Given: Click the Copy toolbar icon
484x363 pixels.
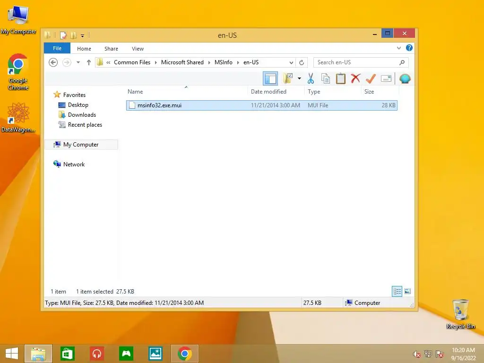Looking at the screenshot, I should tap(326, 78).
